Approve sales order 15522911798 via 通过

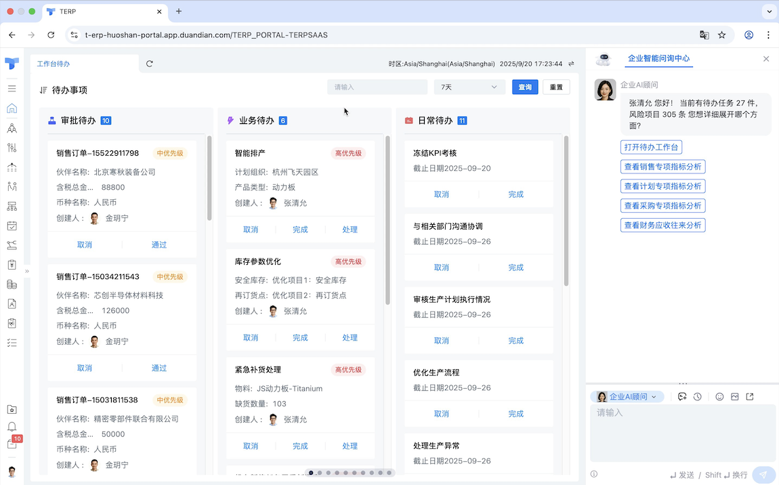(x=159, y=245)
